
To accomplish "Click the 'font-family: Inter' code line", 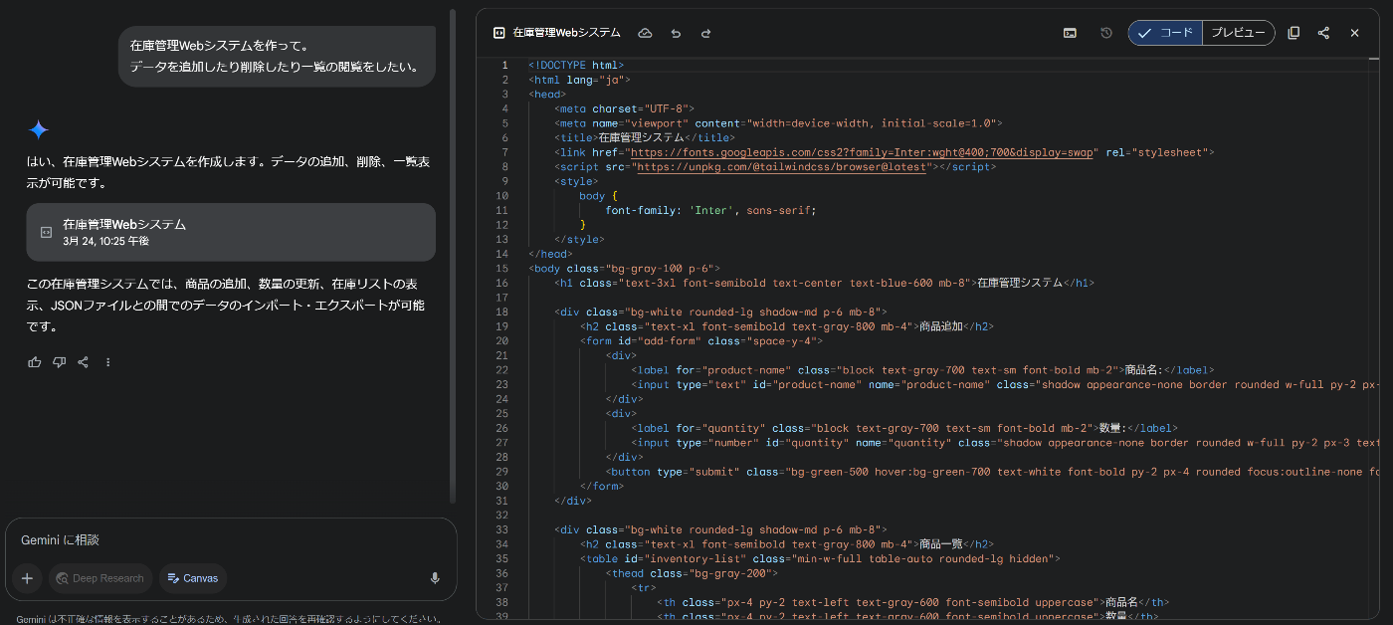I will (710, 210).
